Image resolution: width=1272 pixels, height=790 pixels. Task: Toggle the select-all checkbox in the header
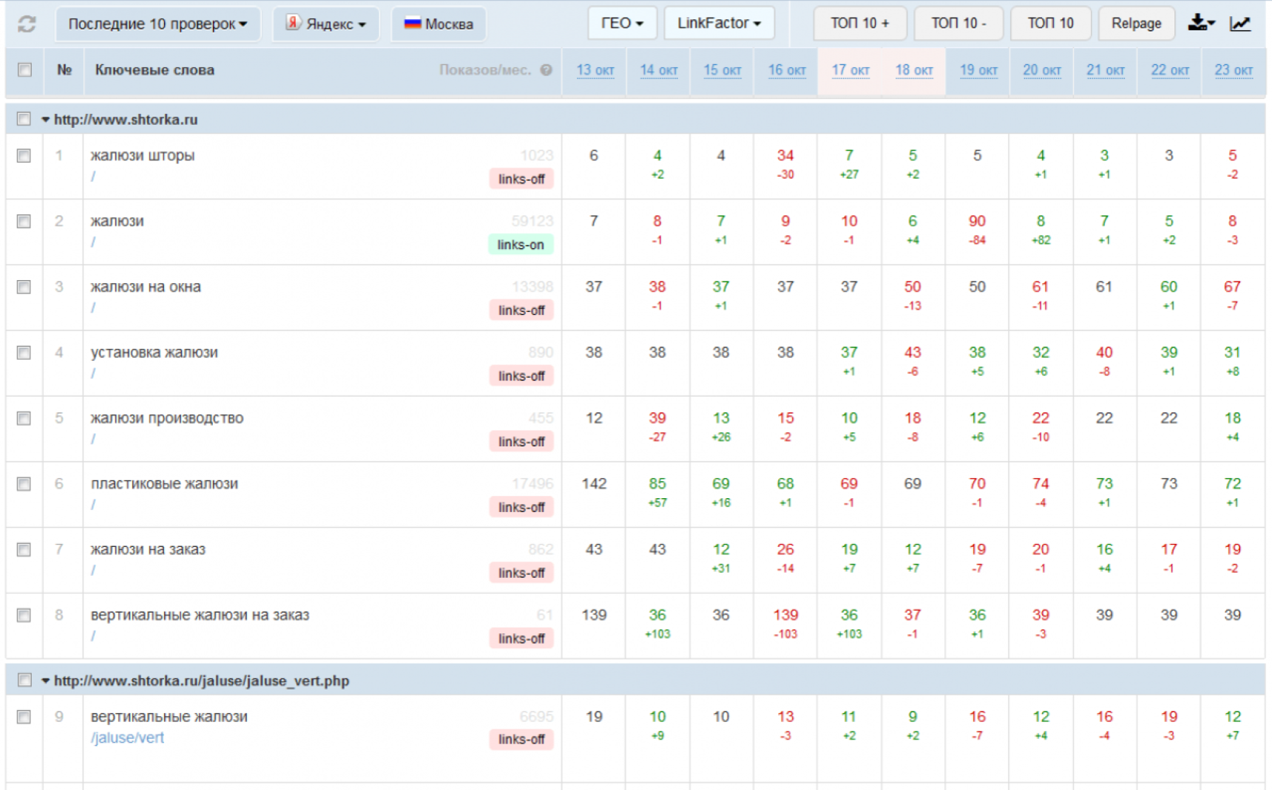24,69
